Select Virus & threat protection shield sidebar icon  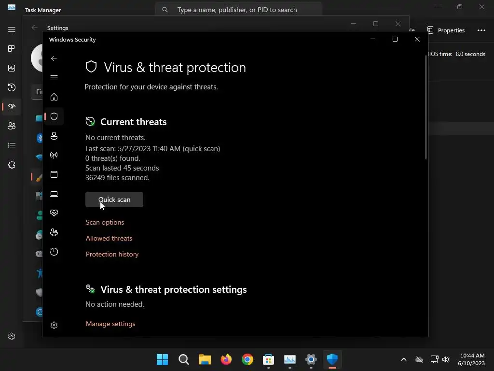click(x=54, y=116)
